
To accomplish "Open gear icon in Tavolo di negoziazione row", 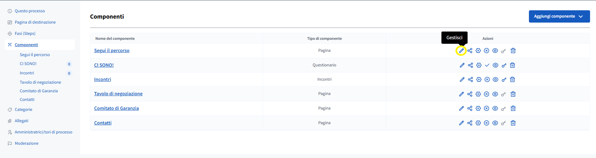I will point(478,94).
